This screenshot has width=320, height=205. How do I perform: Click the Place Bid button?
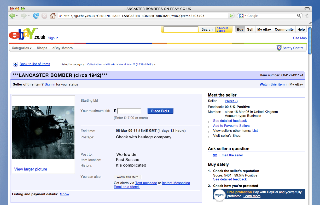(160, 111)
